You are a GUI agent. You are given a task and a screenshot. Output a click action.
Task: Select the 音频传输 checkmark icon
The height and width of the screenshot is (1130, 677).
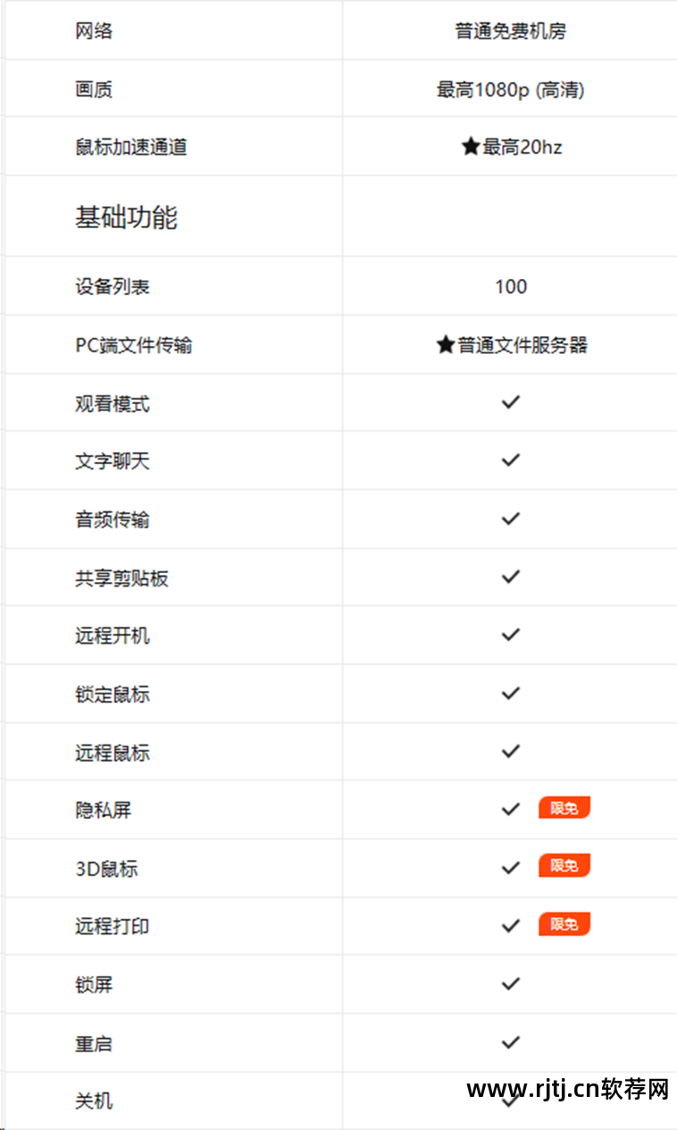coord(510,519)
